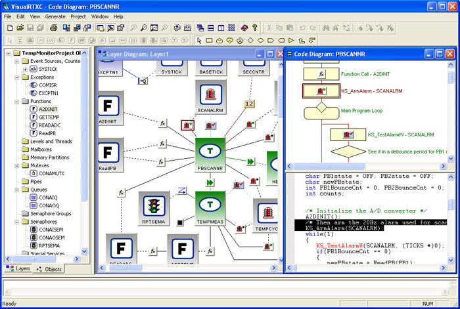Screen dimensions: 460x309
Task: Select Memory Partitions folder in the tree
Action: (x=49, y=157)
